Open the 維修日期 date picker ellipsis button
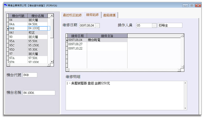Viewport: 205px width, 130px height. point(97,25)
